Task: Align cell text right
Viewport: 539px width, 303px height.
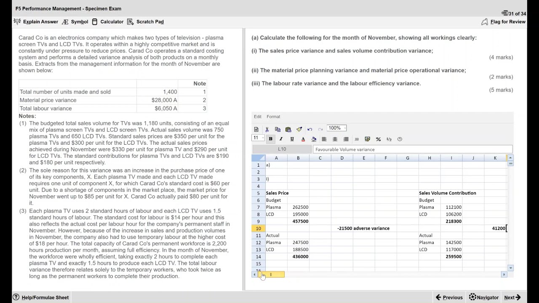Action: coord(346,139)
